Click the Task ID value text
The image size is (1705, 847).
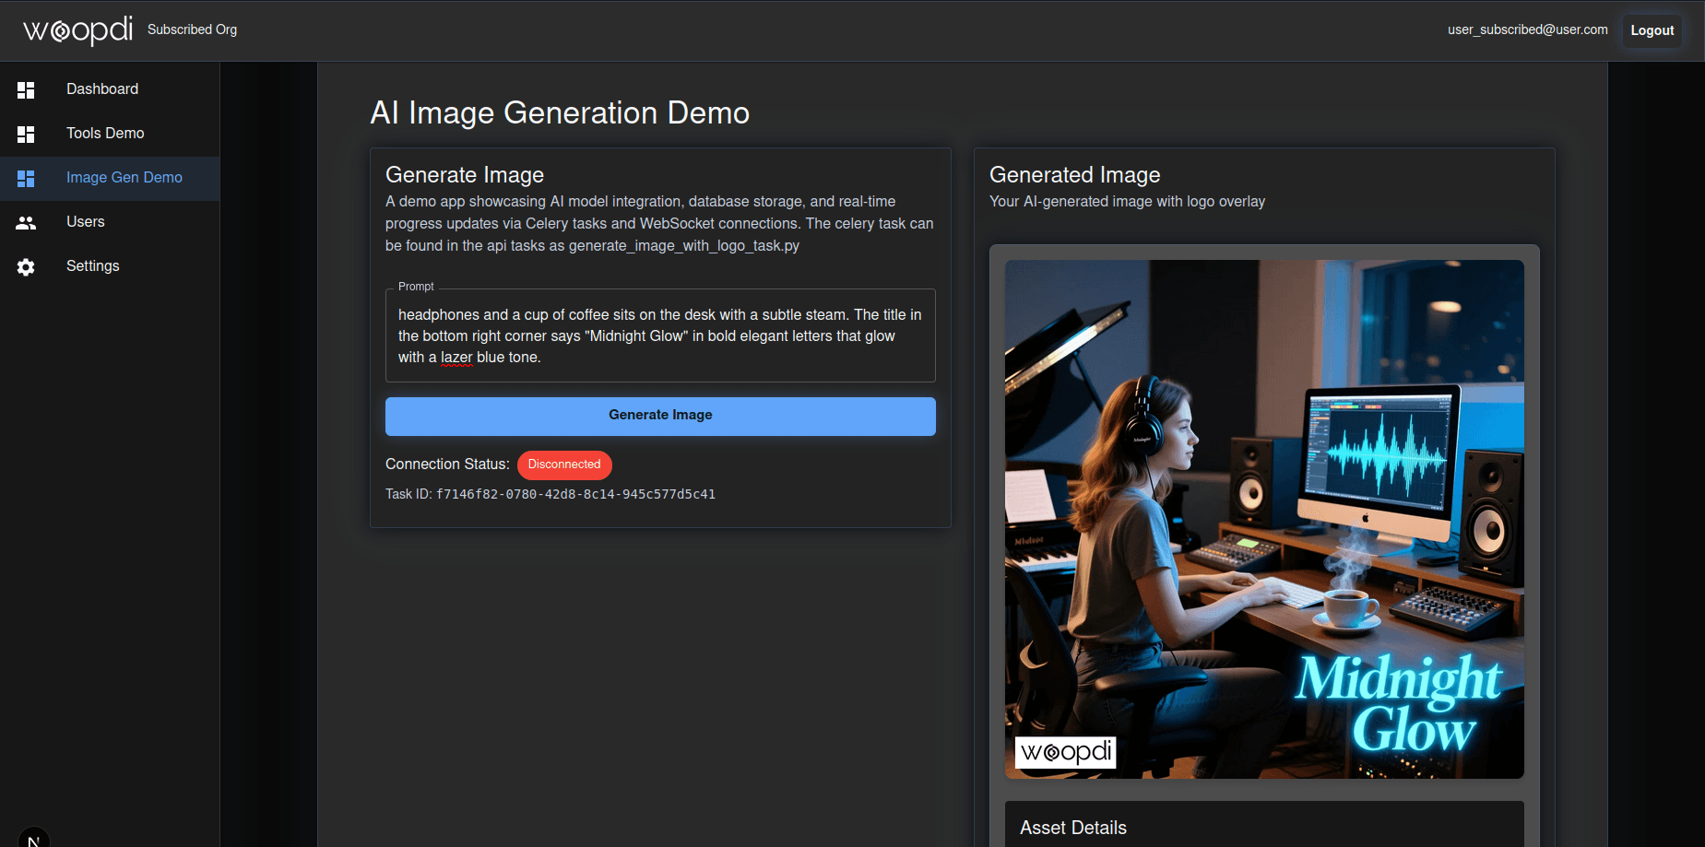[x=575, y=494]
